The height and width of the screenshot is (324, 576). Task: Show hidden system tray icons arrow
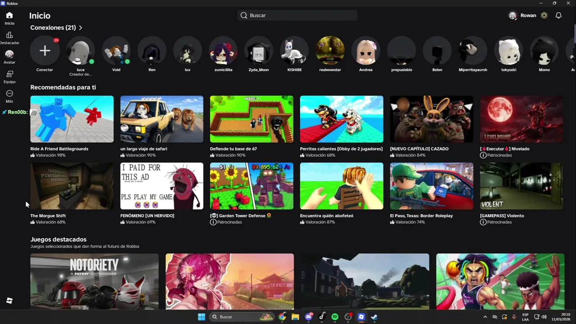point(485,317)
